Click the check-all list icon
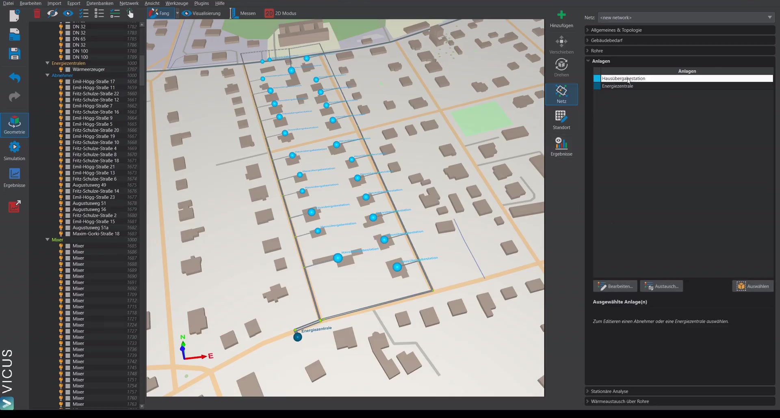780x418 pixels. click(84, 13)
